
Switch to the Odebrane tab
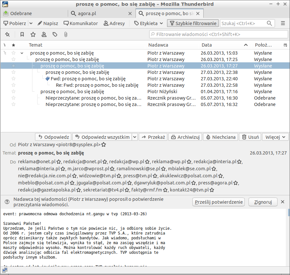(34, 13)
